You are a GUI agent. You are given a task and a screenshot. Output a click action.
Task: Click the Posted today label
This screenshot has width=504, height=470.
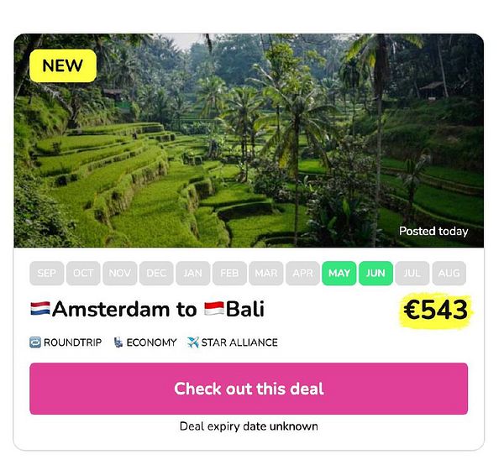[433, 232]
